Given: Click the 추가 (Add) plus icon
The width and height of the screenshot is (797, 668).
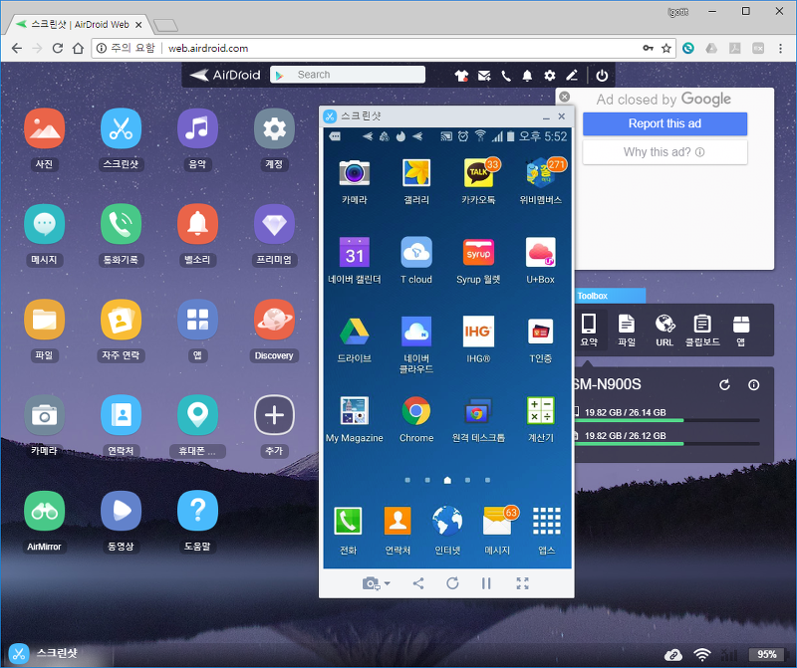Looking at the screenshot, I should click(274, 415).
